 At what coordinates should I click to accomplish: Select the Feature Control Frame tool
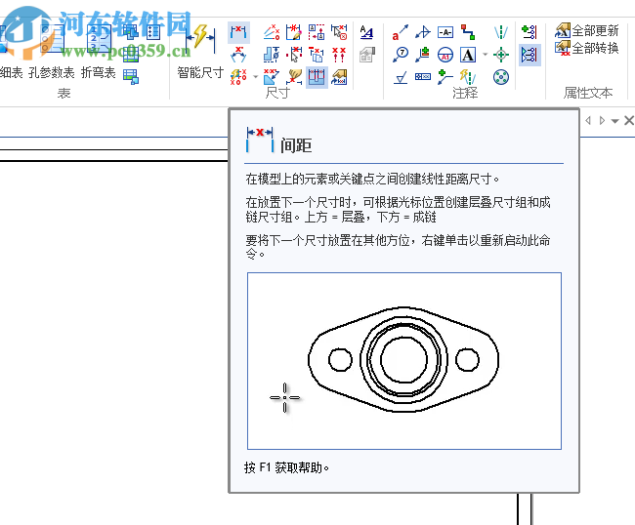tap(422, 76)
